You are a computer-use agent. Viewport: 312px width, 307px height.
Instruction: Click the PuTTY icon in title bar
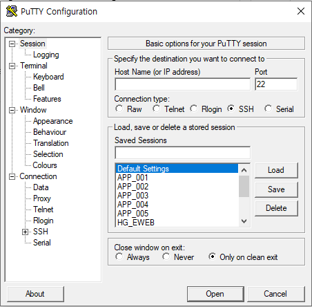(x=12, y=11)
